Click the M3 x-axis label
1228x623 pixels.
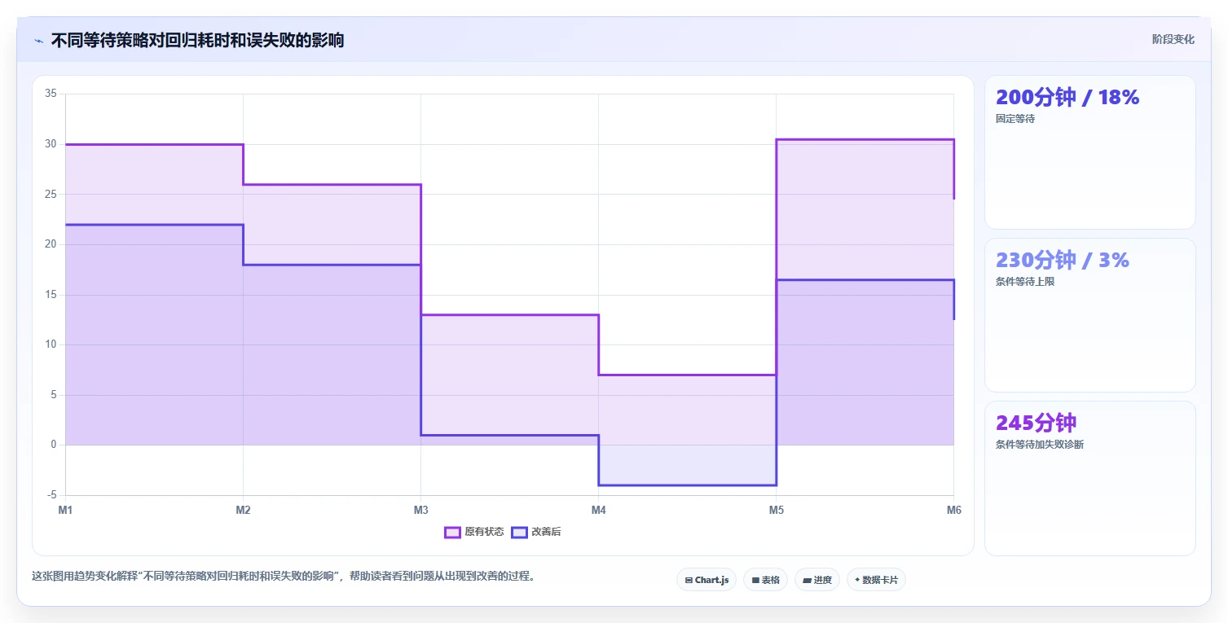click(x=420, y=510)
